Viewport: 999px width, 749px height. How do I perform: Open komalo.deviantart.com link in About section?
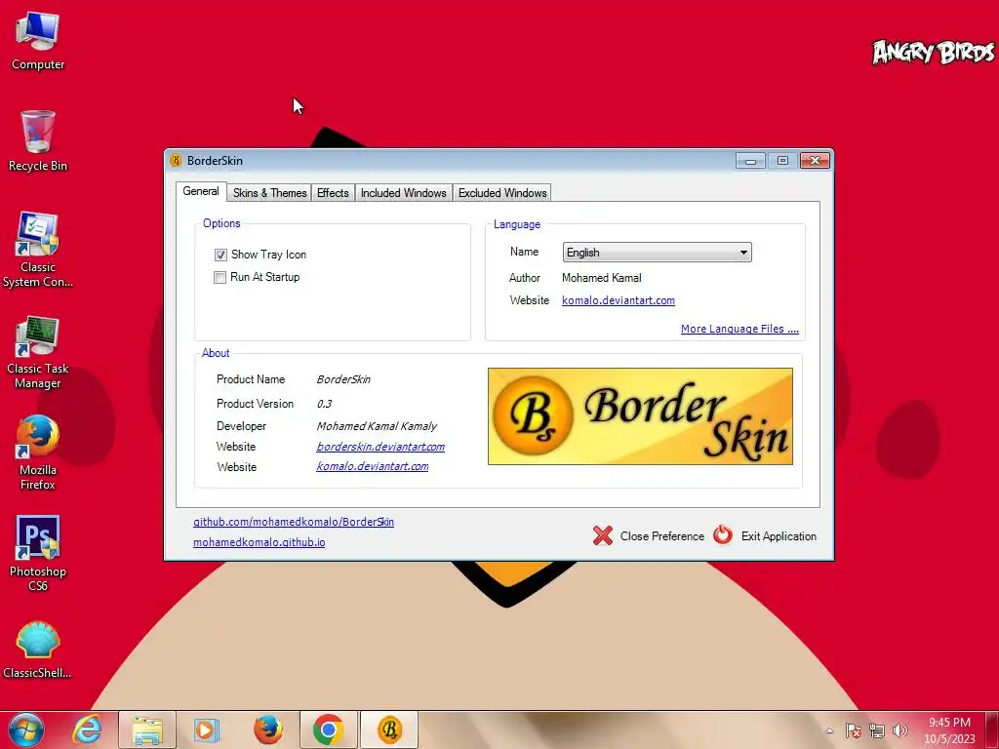(x=372, y=466)
